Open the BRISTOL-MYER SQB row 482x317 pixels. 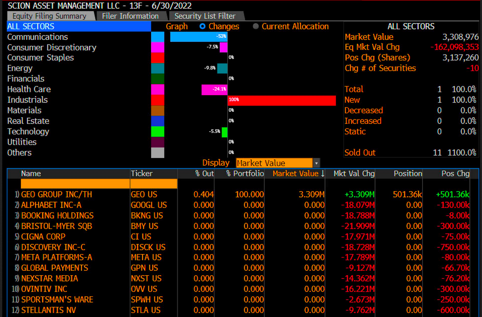tap(57, 226)
